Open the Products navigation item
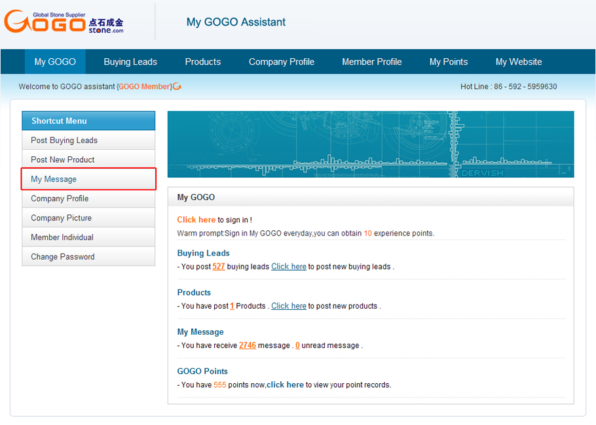The image size is (596, 425). (202, 62)
